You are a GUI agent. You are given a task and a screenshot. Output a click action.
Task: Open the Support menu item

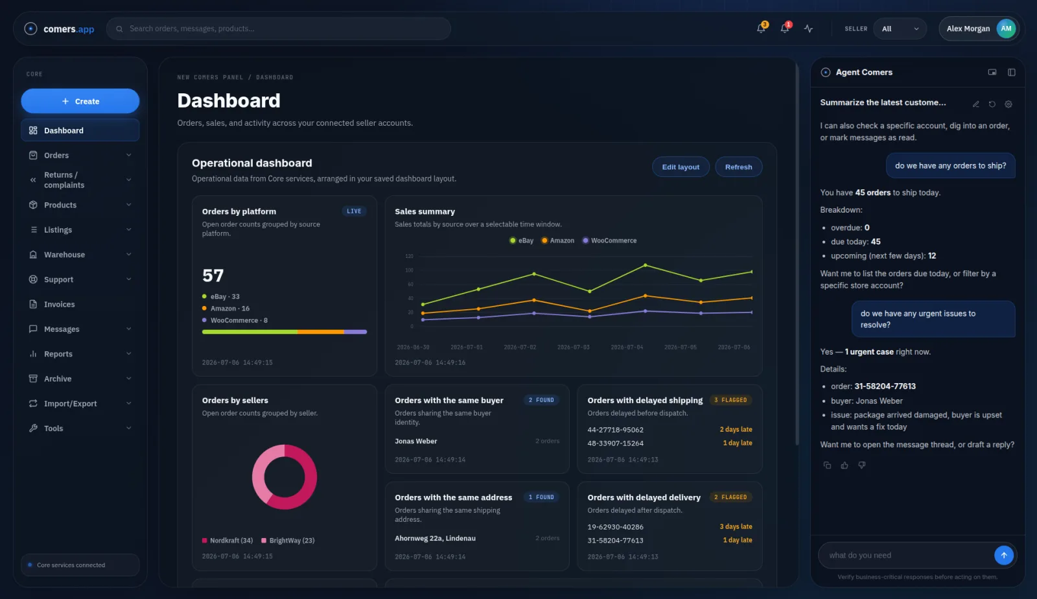click(80, 279)
